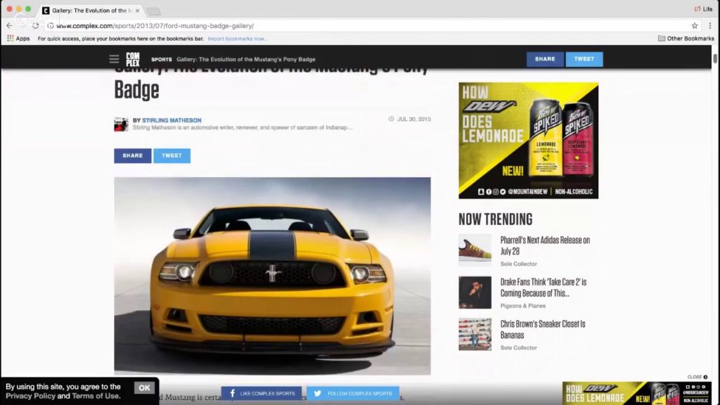Close the bottom banner ad
The image size is (720, 405).
[697, 377]
